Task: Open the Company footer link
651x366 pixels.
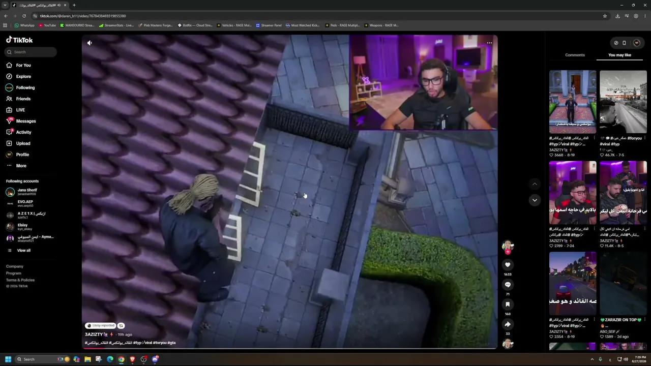Action: point(15,266)
